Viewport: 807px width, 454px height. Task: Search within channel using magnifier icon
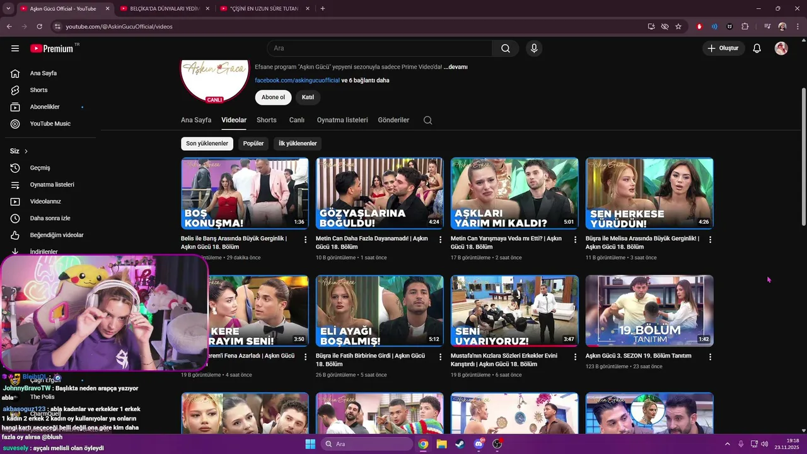point(427,120)
